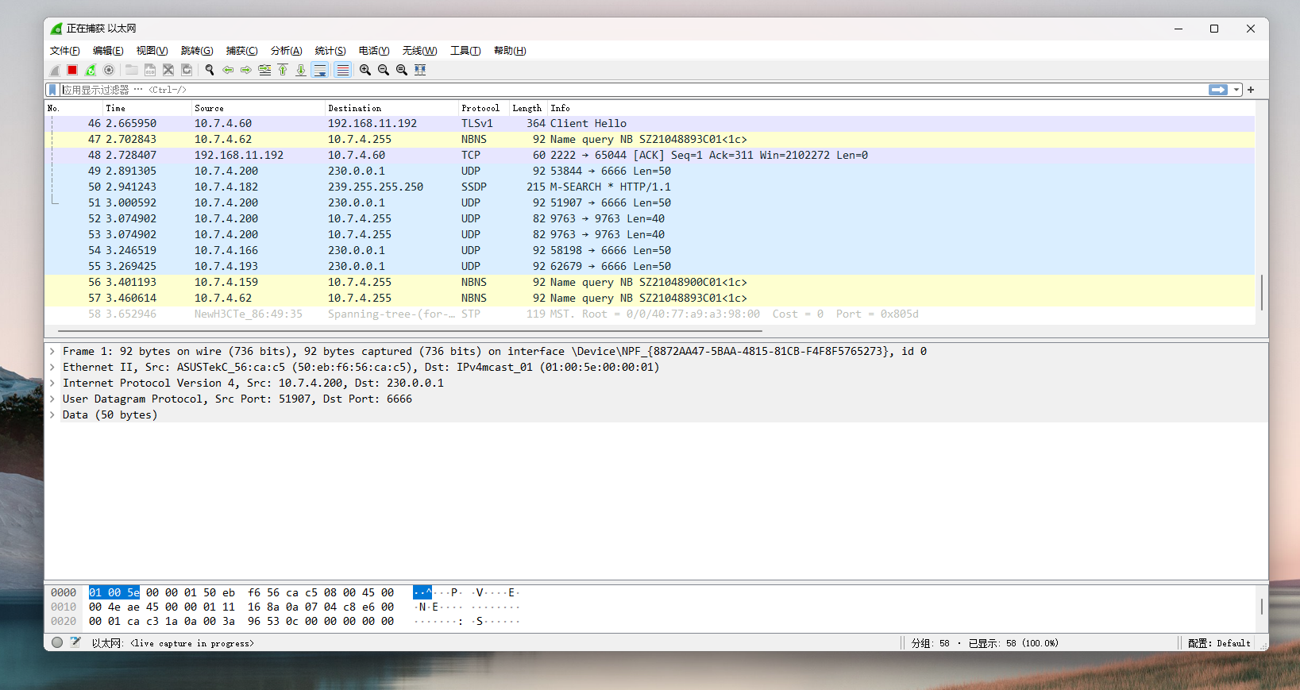
Task: Open capture file properties pencil icon
Action: pyautogui.click(x=75, y=642)
